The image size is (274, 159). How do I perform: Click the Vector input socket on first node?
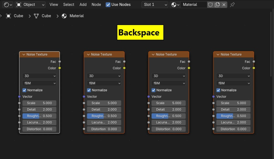(x=19, y=97)
